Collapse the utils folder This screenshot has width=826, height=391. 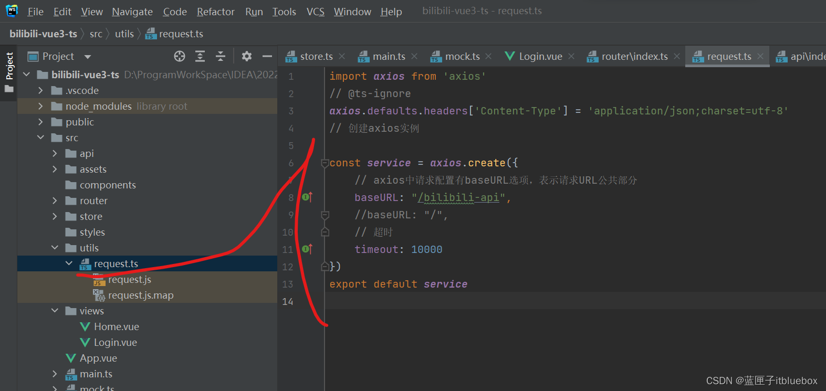[x=55, y=248]
